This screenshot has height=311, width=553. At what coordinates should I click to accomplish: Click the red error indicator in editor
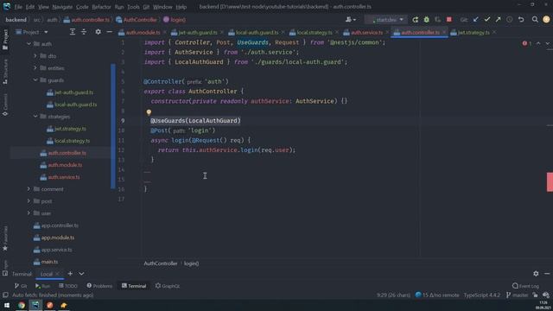(527, 43)
